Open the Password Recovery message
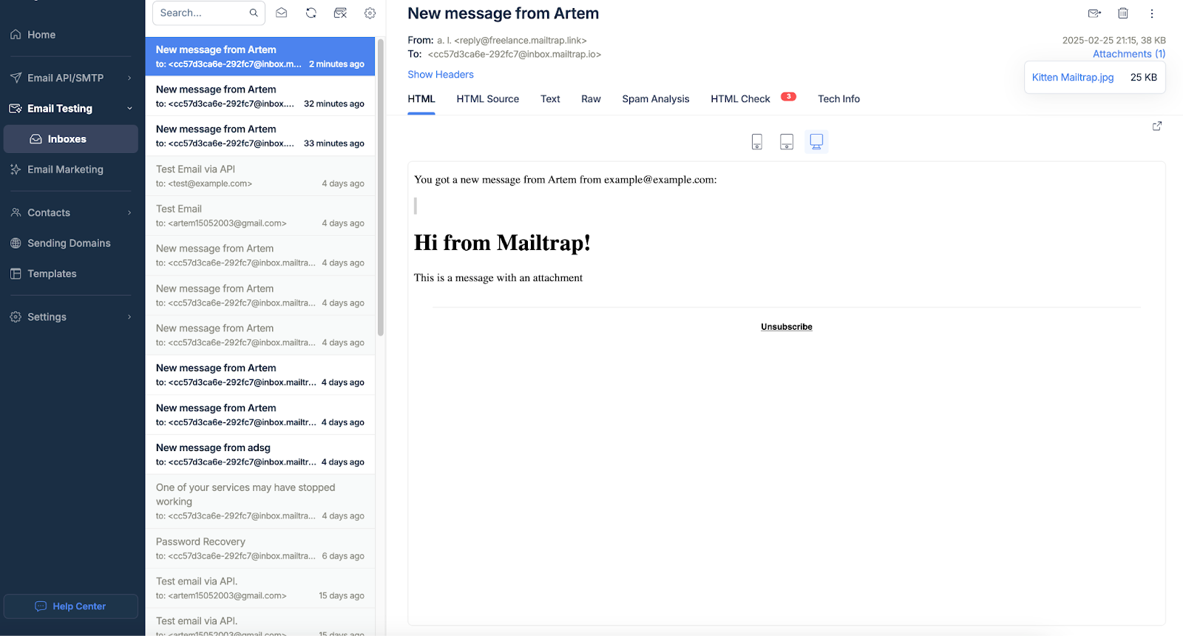 (x=260, y=549)
